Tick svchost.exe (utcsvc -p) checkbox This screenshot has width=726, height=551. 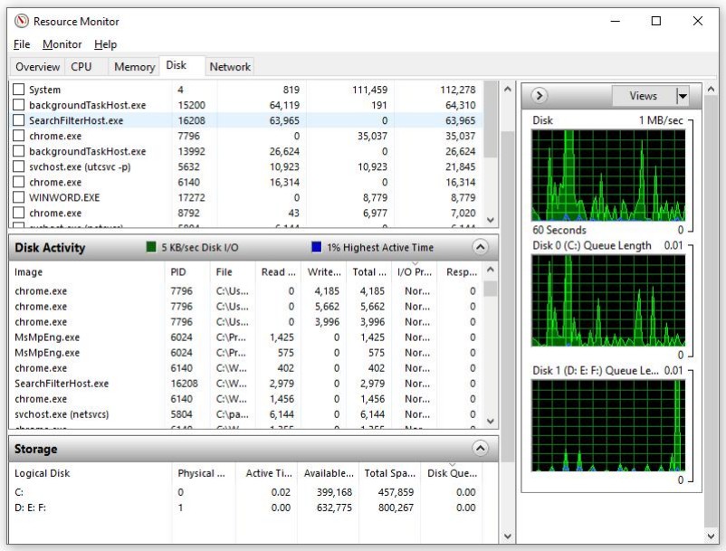[18, 166]
